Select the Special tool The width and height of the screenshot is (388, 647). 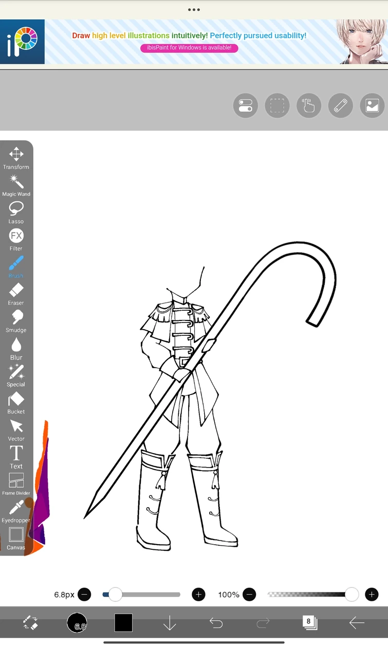tap(16, 376)
